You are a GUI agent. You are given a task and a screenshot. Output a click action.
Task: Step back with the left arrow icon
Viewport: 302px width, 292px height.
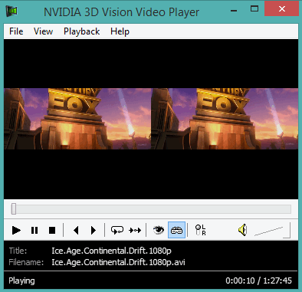coord(76,230)
